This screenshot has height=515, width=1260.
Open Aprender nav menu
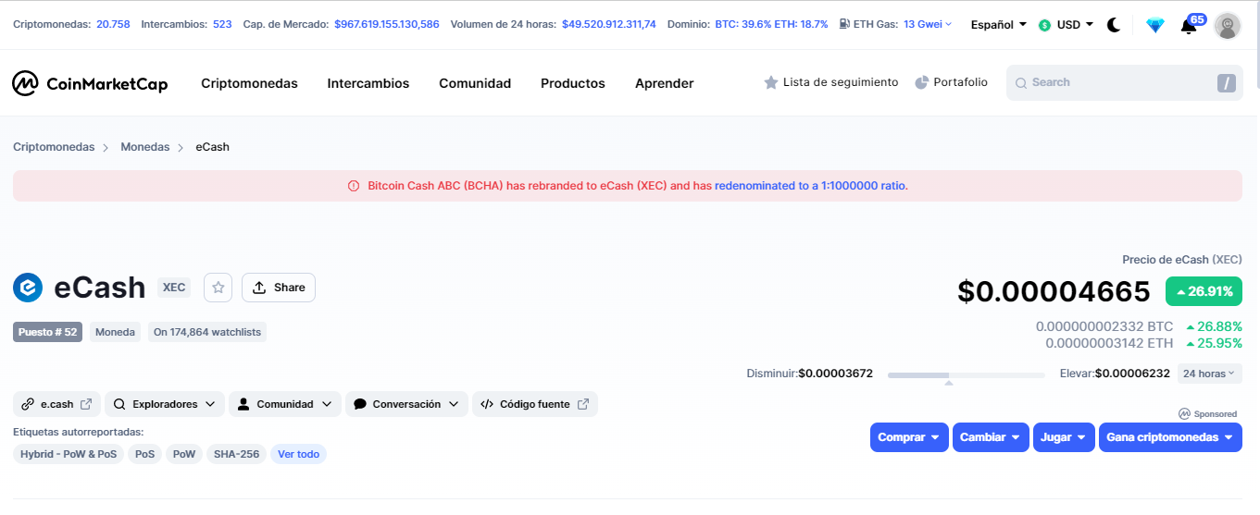(x=665, y=83)
